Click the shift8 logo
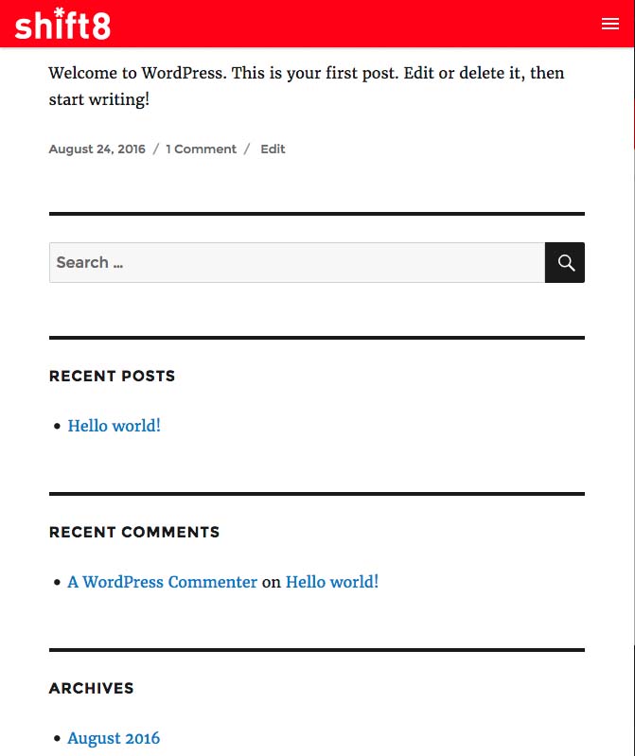Screen dimensions: 635x756 [62, 24]
